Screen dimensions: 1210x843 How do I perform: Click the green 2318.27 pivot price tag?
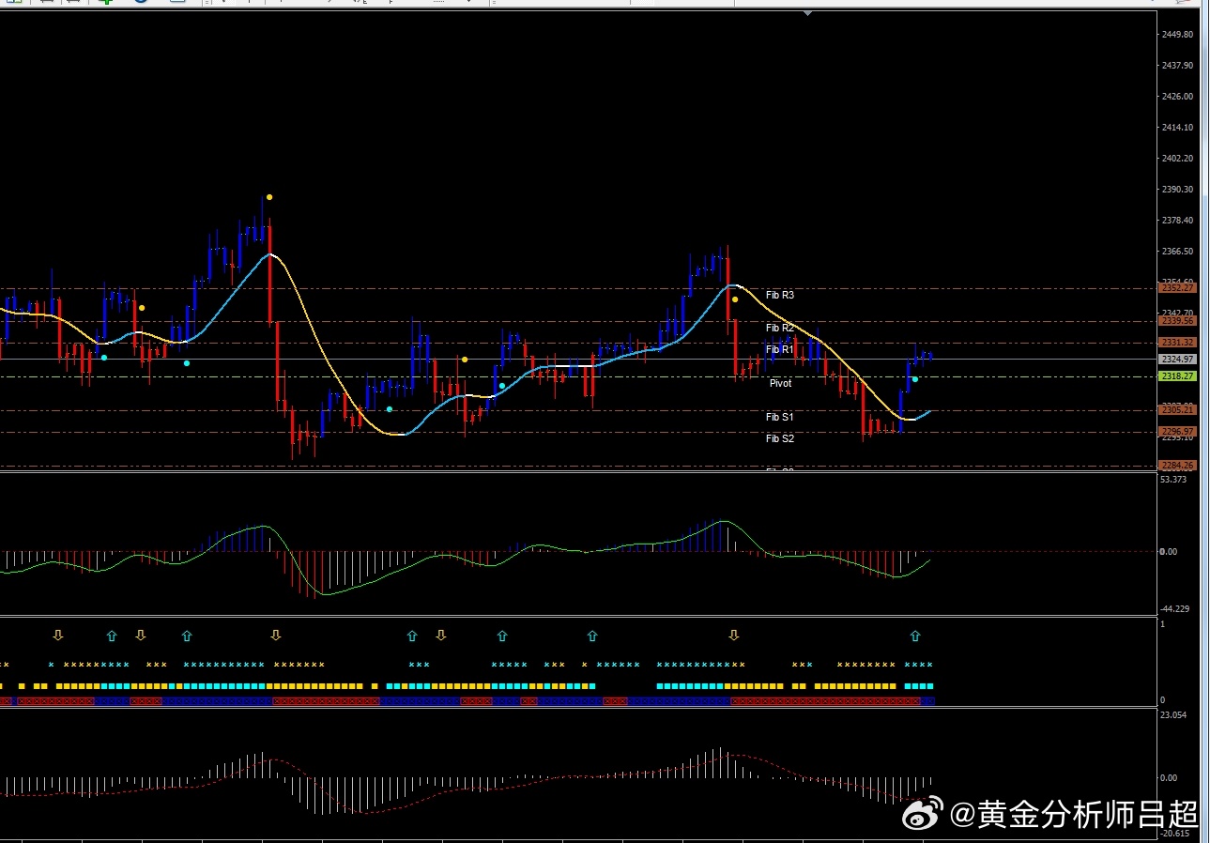1177,376
